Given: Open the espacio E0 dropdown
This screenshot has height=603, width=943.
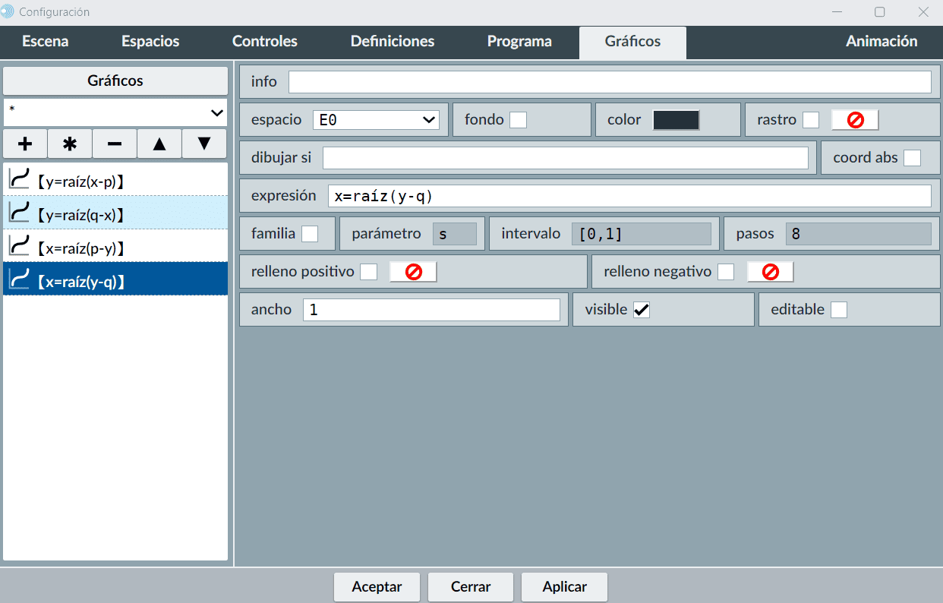Looking at the screenshot, I should [376, 120].
